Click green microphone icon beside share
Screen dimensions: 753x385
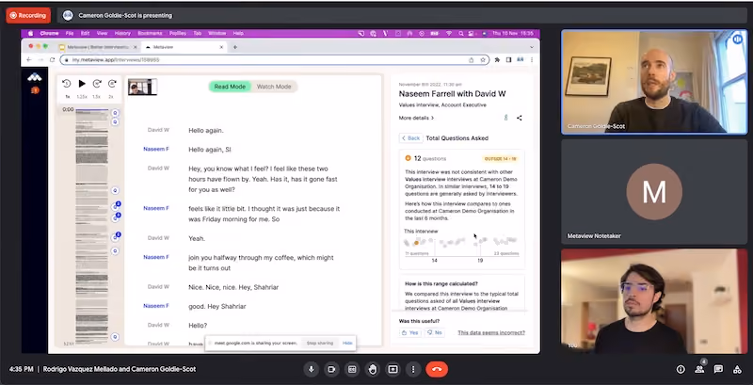[x=505, y=118]
